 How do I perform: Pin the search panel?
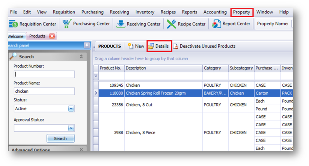(87, 45)
